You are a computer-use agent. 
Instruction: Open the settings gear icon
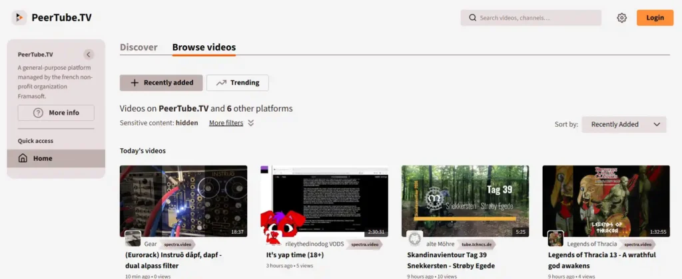click(x=621, y=18)
